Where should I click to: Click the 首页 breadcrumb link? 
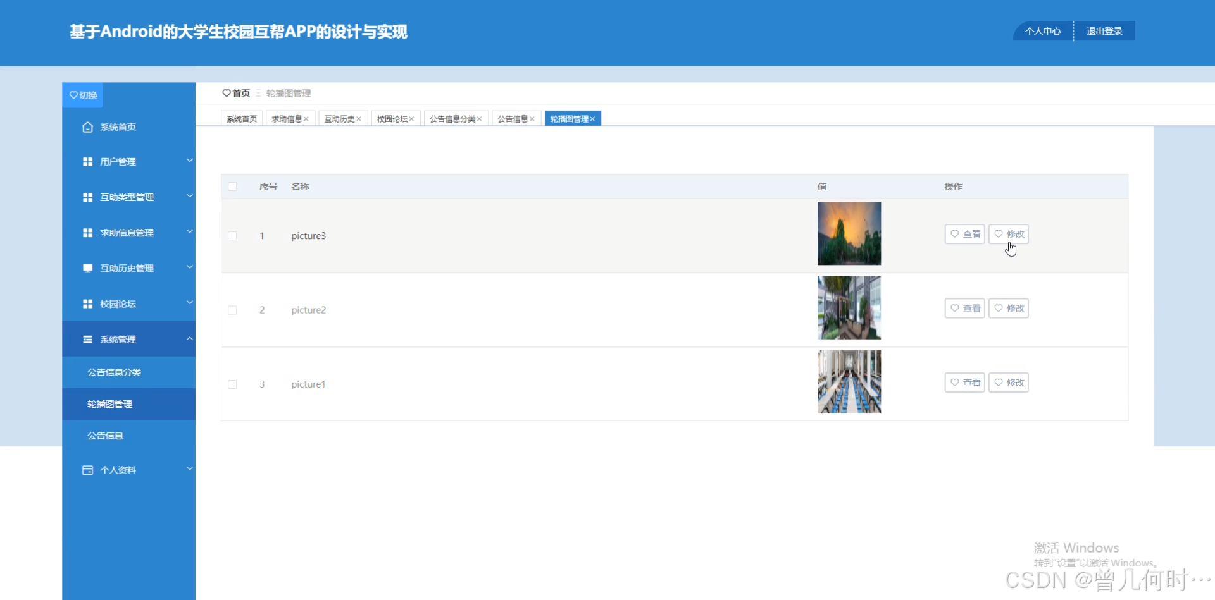point(241,93)
